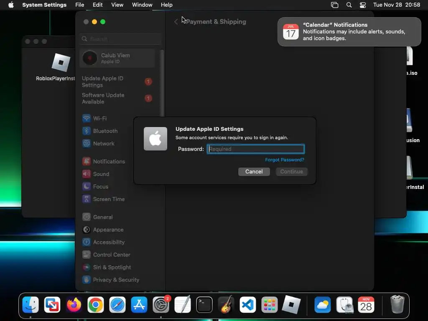428x321 pixels.
Task: Open System Settings Dock icon
Action: pyautogui.click(x=161, y=305)
